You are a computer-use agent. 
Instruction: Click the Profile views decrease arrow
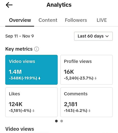tap(95, 78)
